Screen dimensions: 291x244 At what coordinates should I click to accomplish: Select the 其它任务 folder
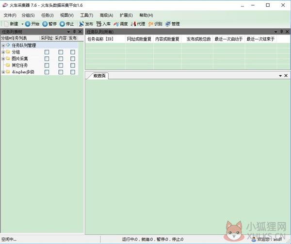pos(20,65)
